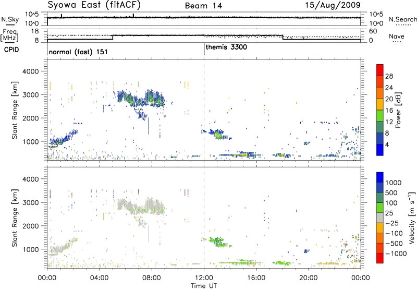Click the gray segment of Velocity colorbar
The image size is (417, 289).
[380, 218]
